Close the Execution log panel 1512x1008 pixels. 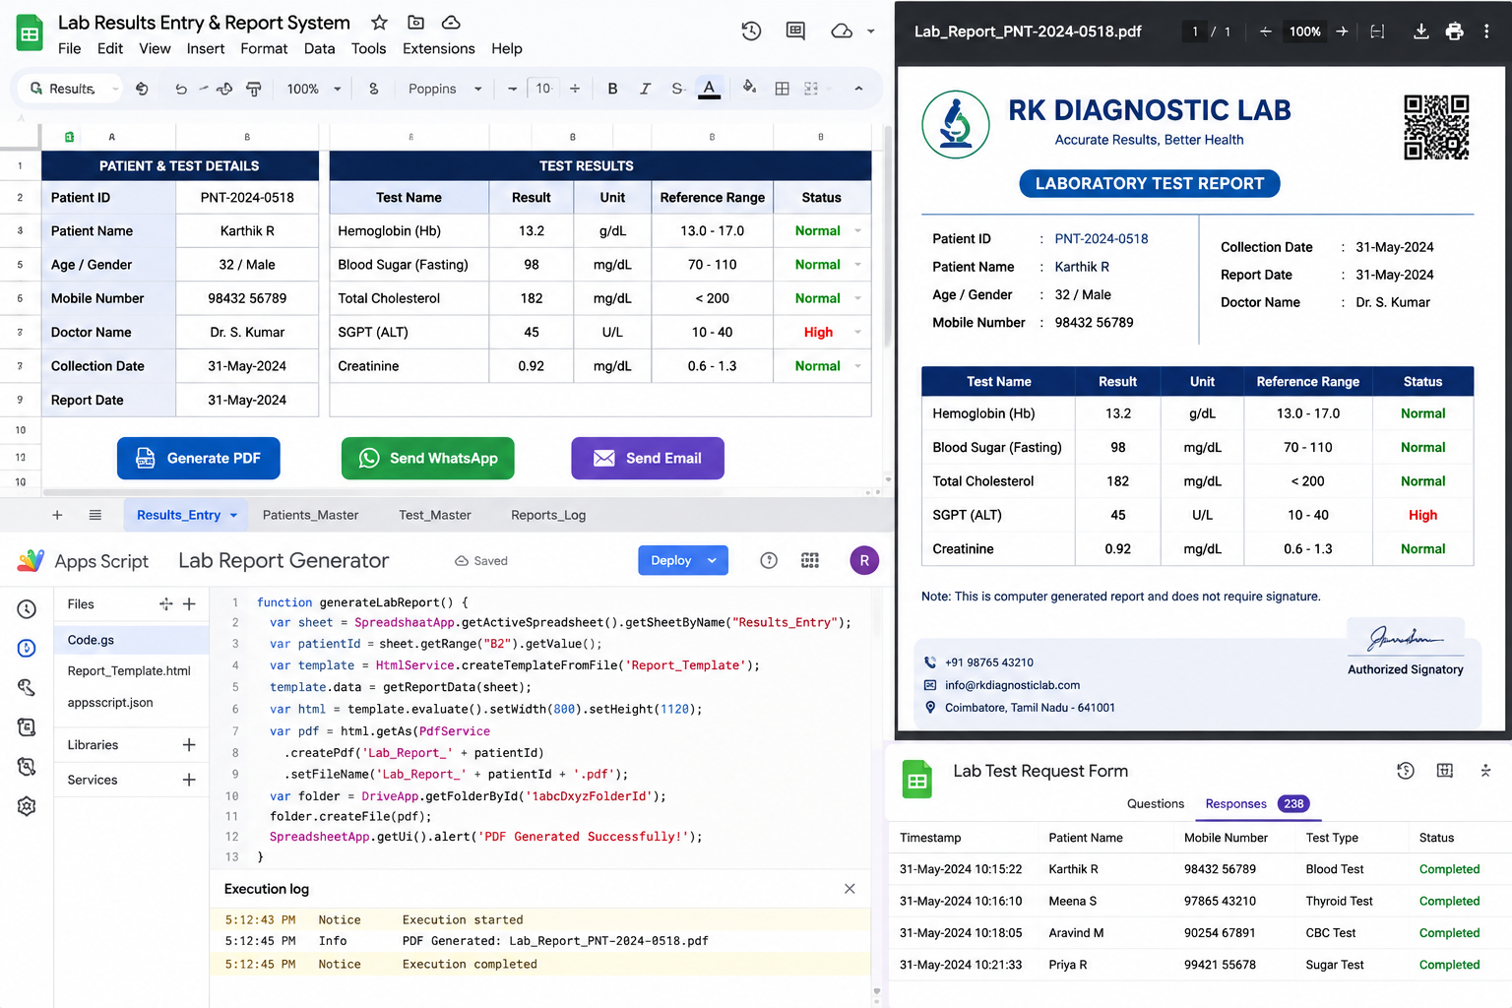[850, 889]
